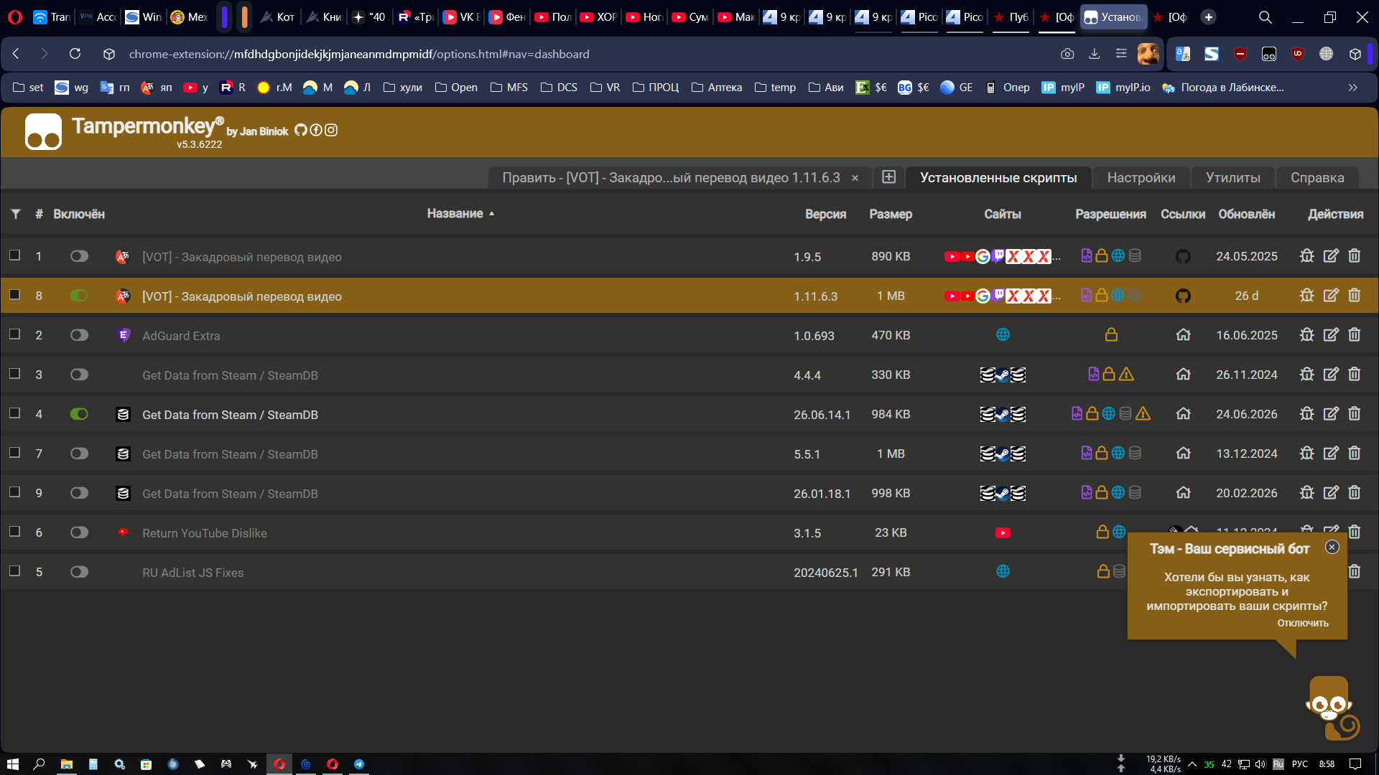Viewport: 1379px width, 775px height.
Task: Open the Справка tab
Action: point(1317,177)
